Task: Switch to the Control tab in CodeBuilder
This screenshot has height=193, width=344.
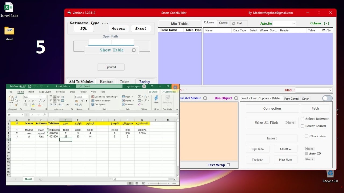Action: pos(223,23)
